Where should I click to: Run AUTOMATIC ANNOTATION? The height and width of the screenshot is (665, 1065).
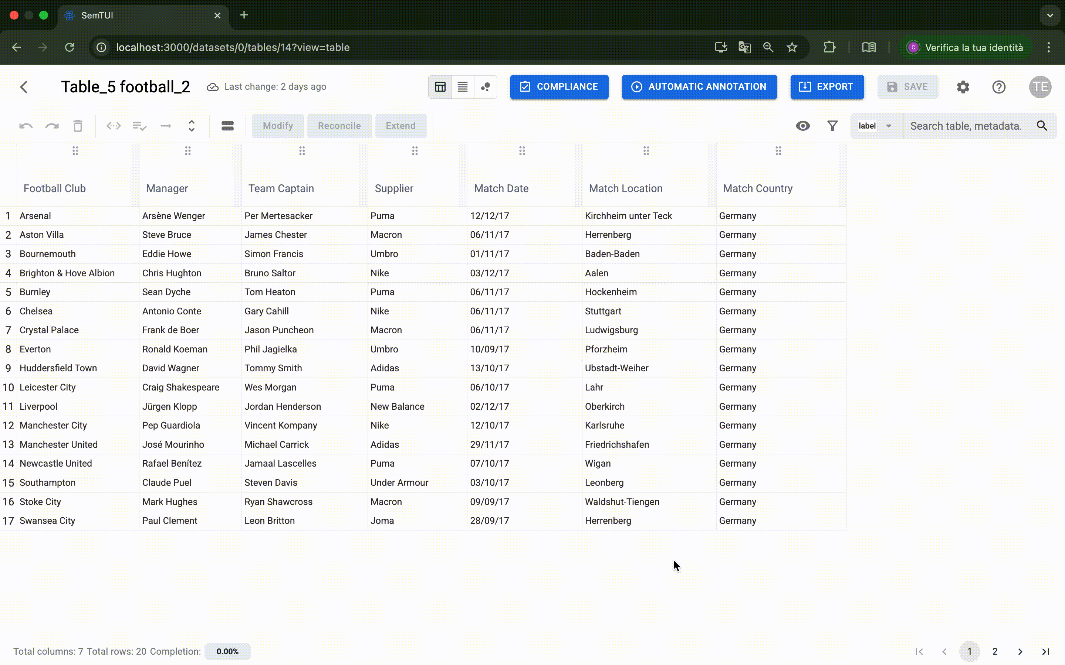click(x=699, y=87)
